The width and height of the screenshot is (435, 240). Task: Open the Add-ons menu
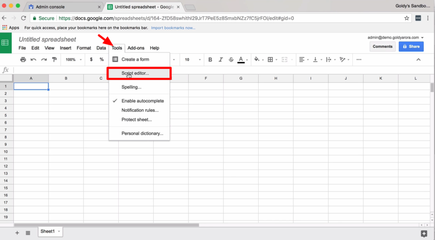(136, 48)
